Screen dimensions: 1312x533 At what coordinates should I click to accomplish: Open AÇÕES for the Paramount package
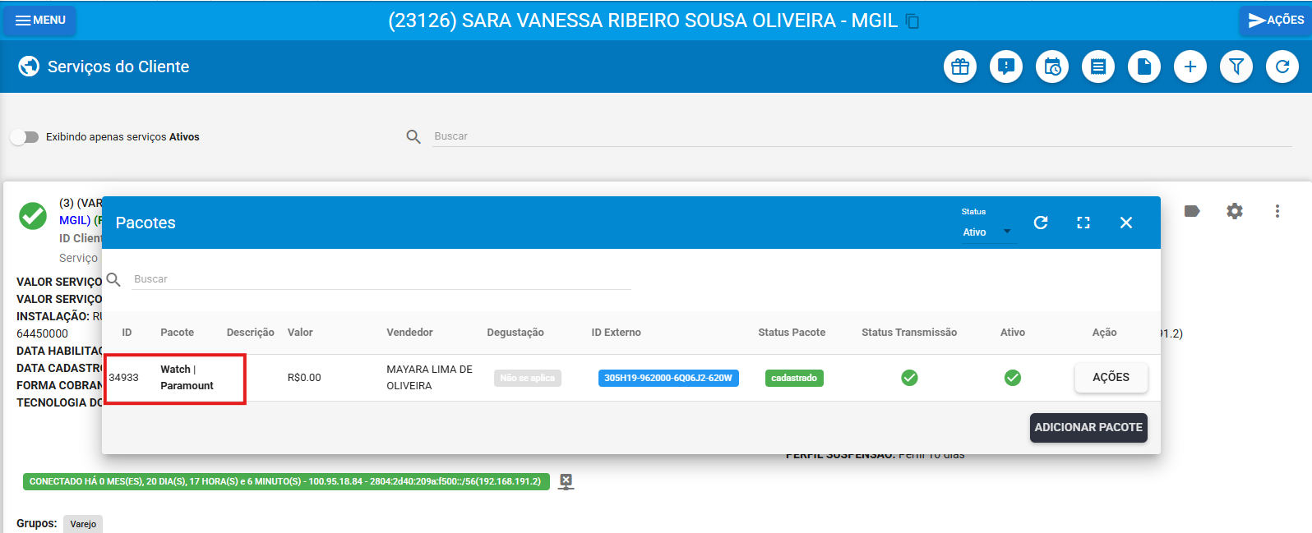click(1111, 378)
